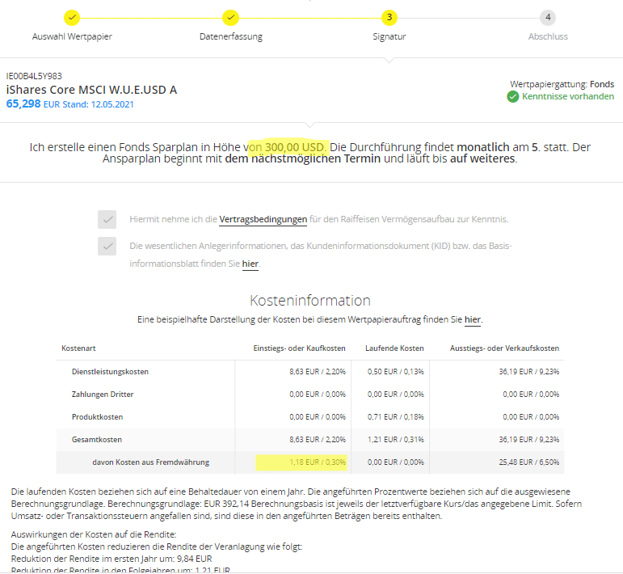Click the ISIN IE00B4L5Y983

(34, 76)
